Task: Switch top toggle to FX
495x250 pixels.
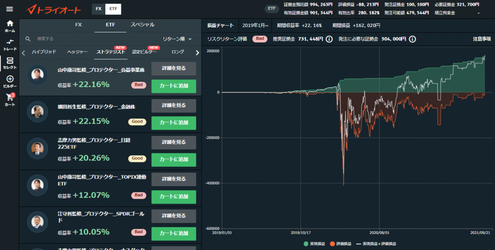Action: coord(99,9)
